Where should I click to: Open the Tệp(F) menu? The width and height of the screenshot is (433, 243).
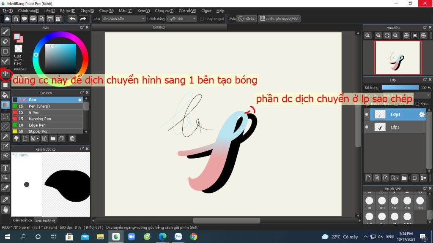click(8, 11)
